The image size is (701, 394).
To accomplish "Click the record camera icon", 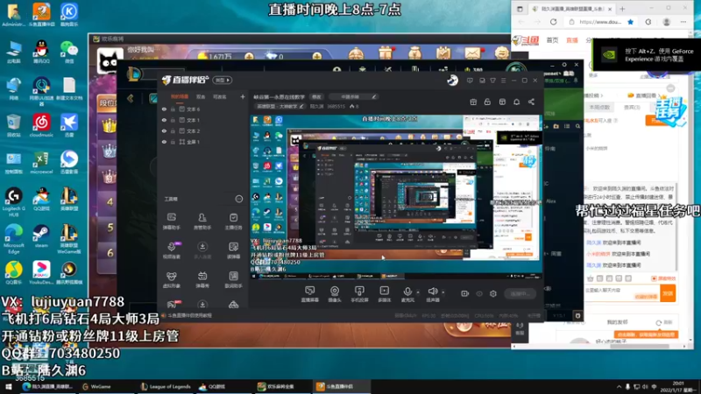I will coord(465,293).
